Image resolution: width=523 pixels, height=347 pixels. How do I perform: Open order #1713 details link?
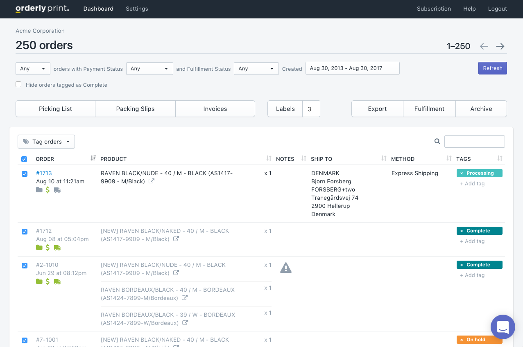pyautogui.click(x=44, y=173)
